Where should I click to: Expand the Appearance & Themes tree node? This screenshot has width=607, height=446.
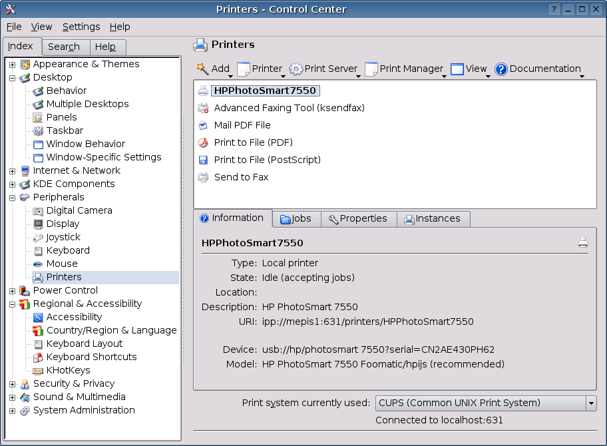click(x=13, y=65)
